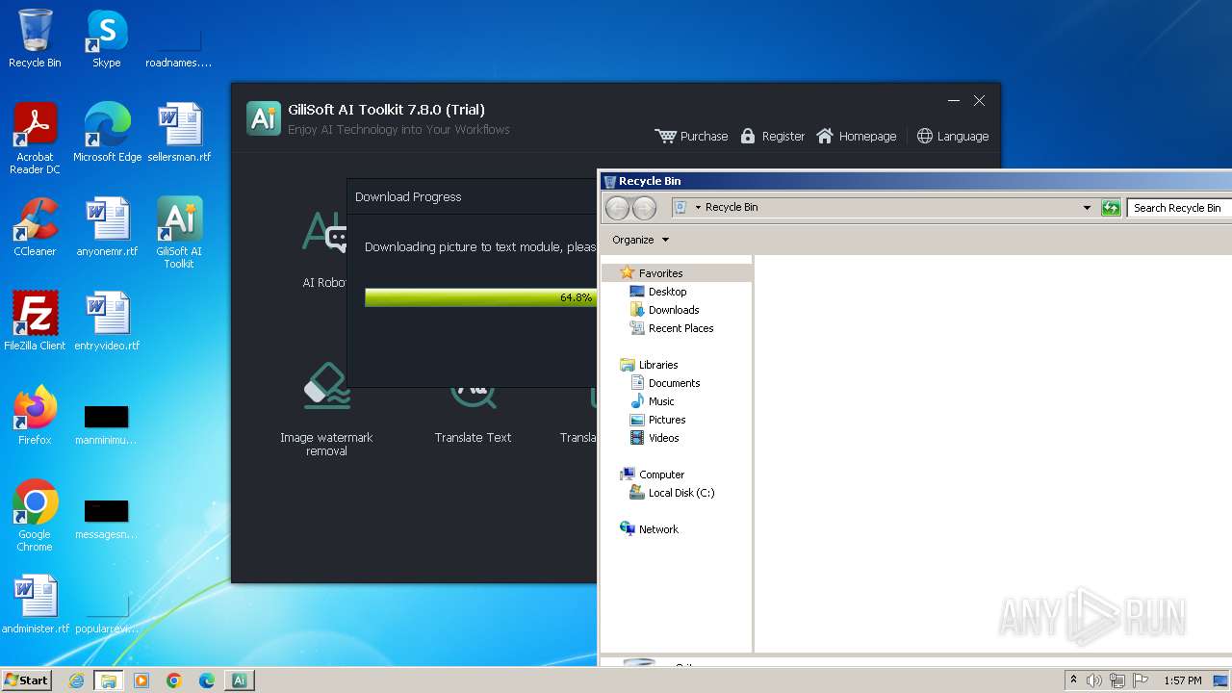
Task: Select Skype desktop shortcut
Action: (x=107, y=39)
